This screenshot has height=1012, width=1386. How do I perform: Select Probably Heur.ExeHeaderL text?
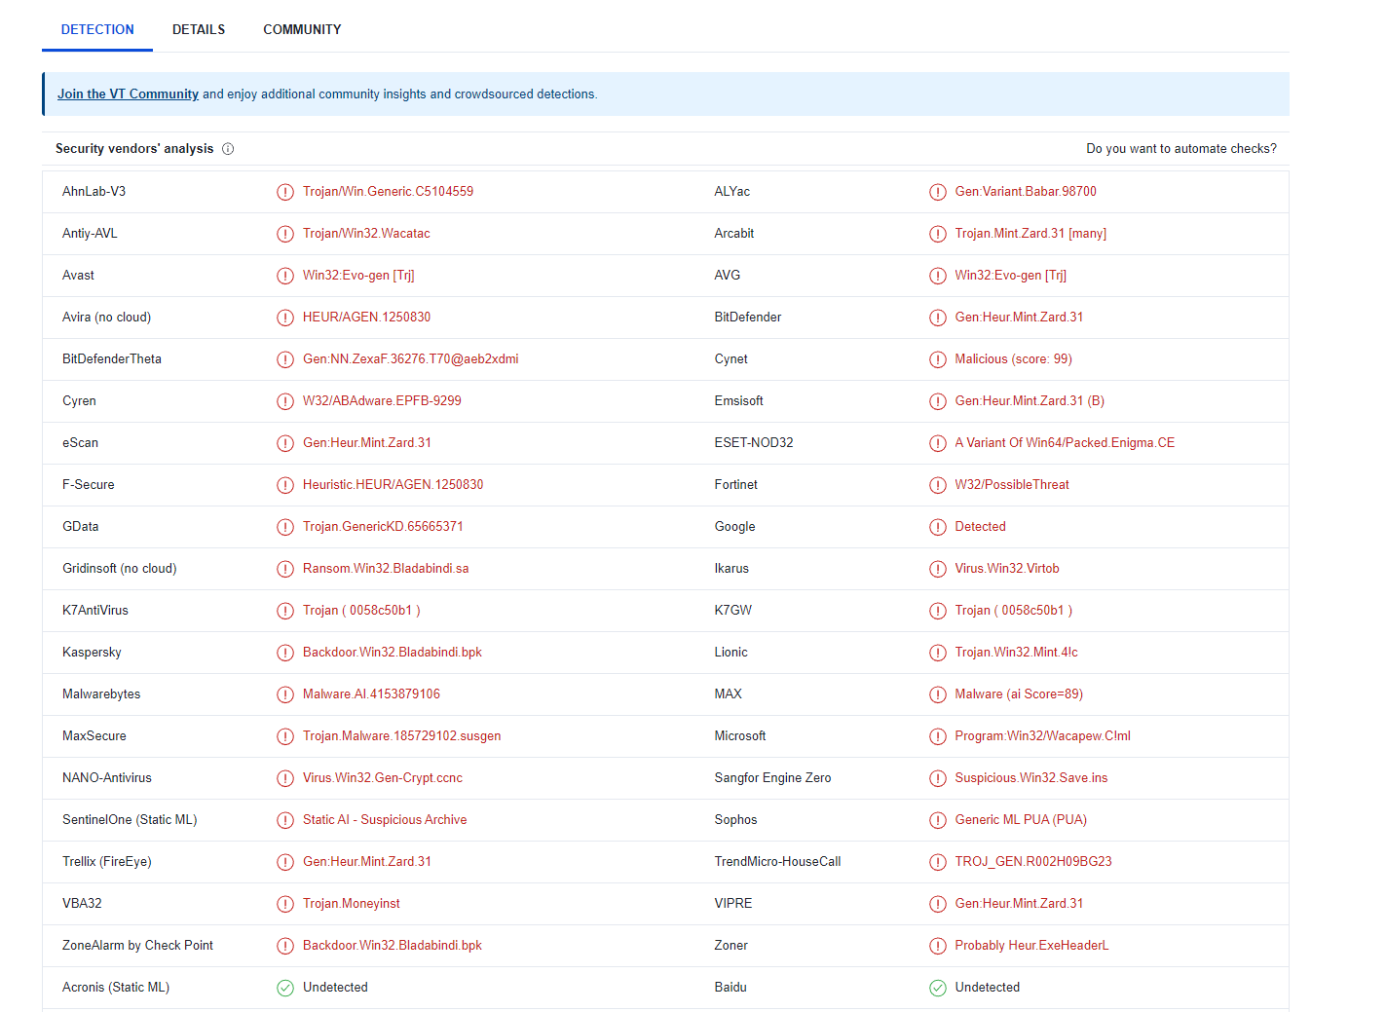[1031, 946]
